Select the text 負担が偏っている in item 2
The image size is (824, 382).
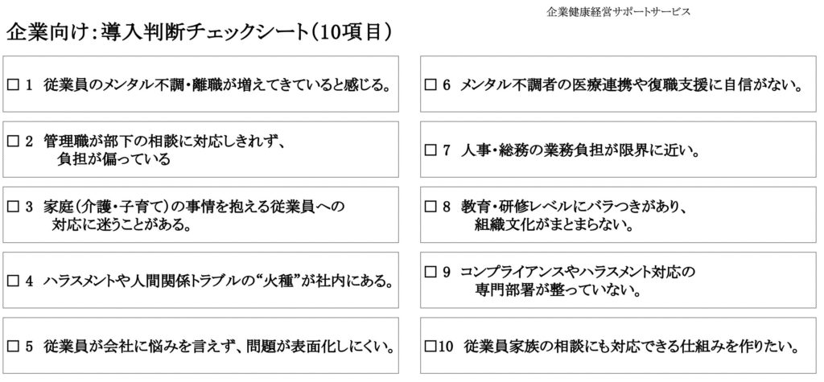tap(113, 159)
